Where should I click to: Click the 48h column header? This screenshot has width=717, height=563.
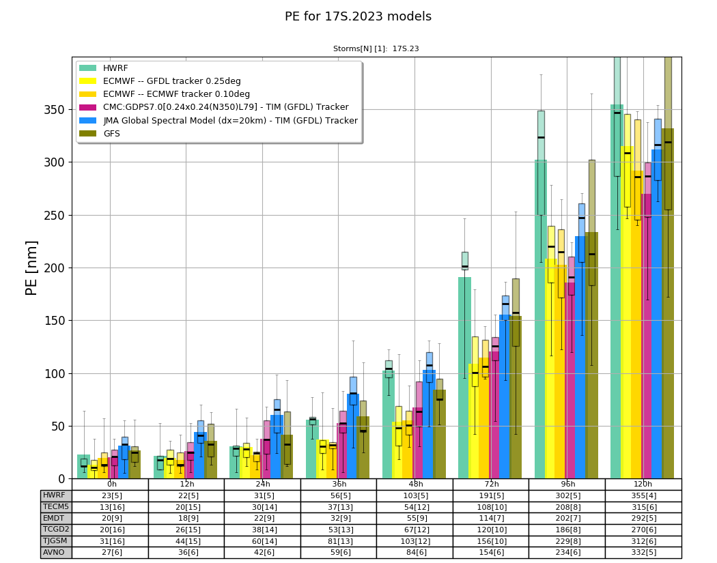[414, 484]
